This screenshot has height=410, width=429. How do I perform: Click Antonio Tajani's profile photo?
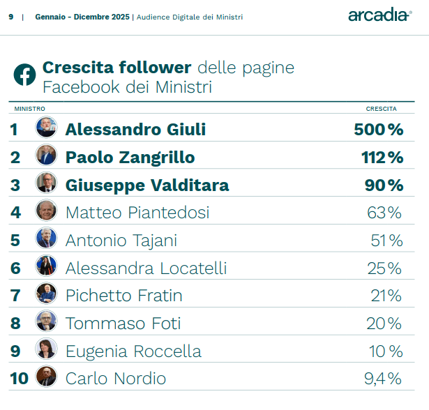(x=46, y=238)
